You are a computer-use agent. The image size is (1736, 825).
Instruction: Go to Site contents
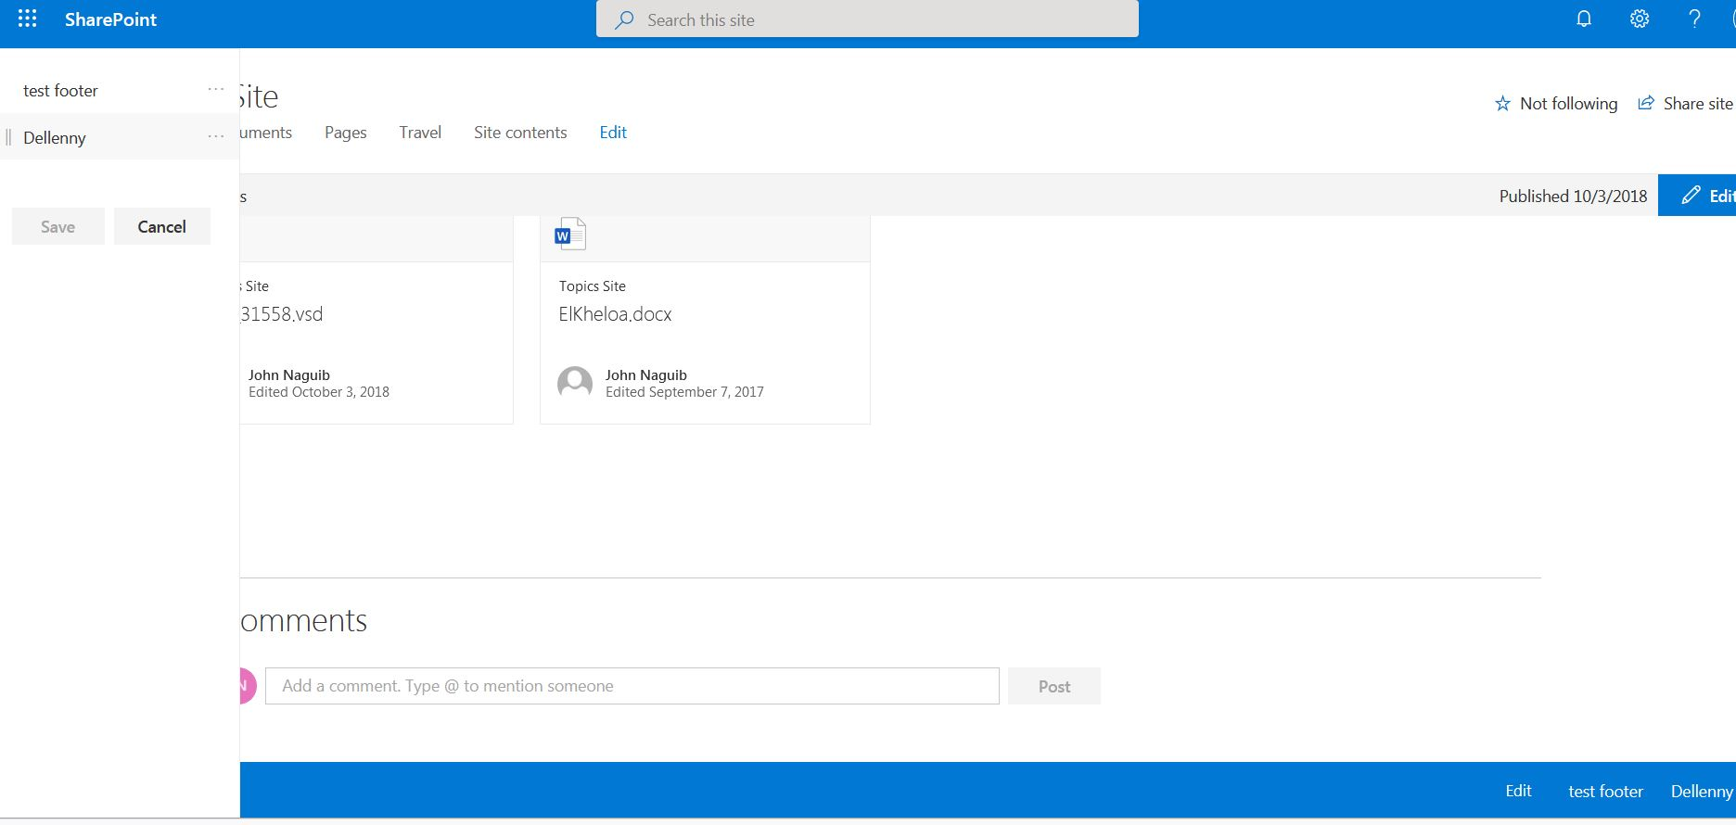[520, 133]
